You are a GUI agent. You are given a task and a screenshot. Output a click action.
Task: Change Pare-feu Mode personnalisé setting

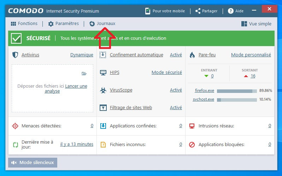[251, 55]
